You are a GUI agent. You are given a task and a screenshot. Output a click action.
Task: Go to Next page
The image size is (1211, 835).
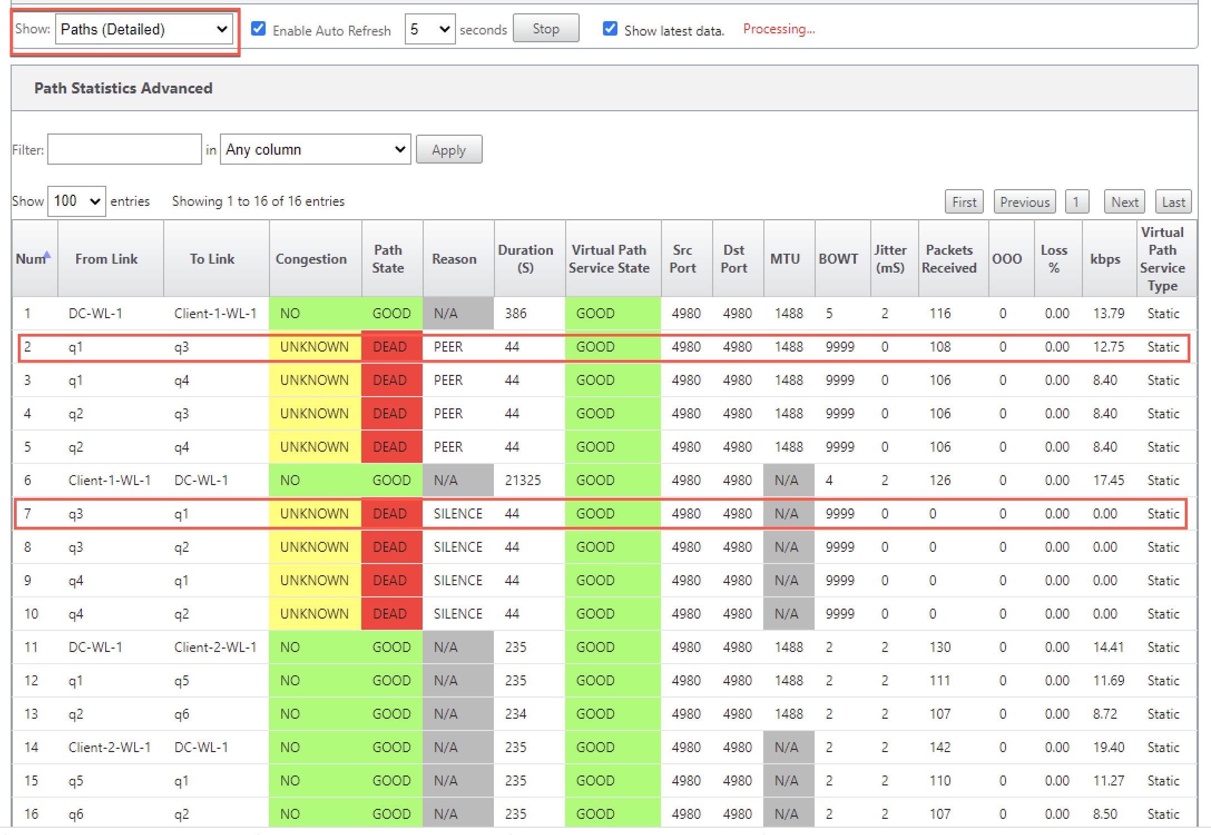pos(1125,202)
